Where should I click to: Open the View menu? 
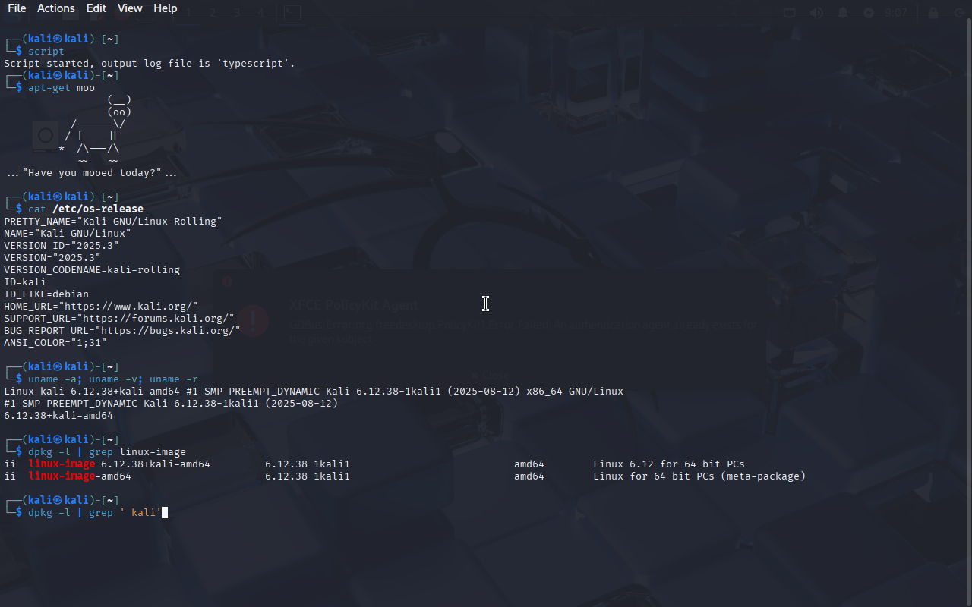(130, 8)
